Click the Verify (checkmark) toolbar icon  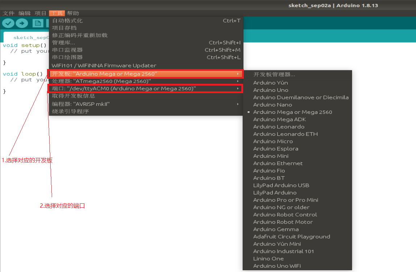8,23
